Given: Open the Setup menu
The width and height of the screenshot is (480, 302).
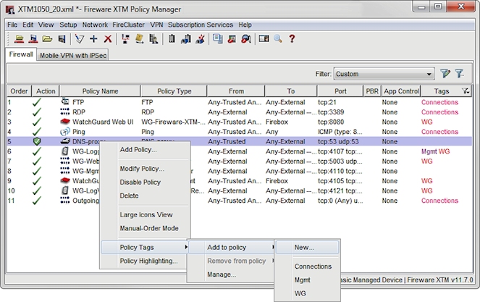Looking at the screenshot, I should pyautogui.click(x=68, y=25).
